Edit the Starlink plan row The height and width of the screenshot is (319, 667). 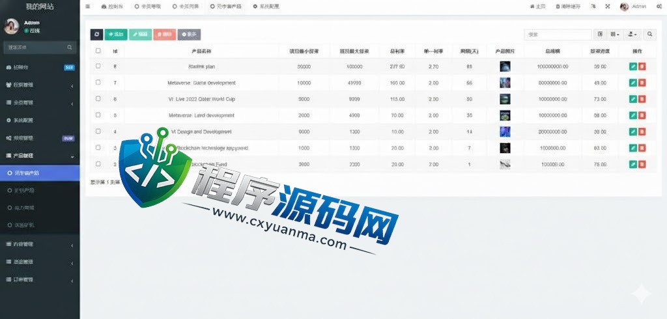tap(633, 67)
